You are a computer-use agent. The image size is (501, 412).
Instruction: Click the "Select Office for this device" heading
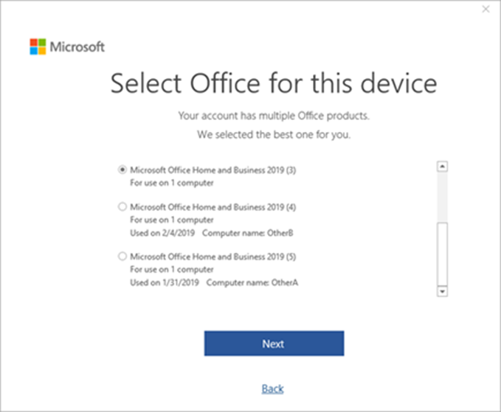click(274, 83)
